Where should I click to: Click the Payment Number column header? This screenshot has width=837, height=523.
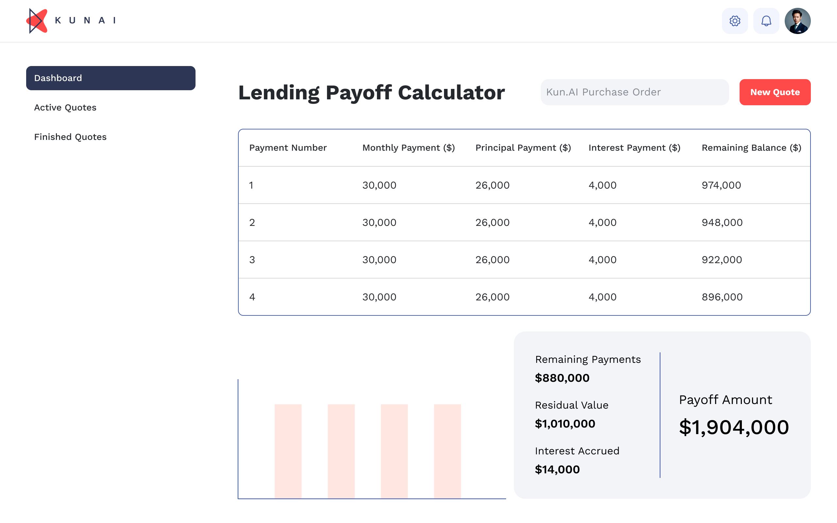click(287, 147)
